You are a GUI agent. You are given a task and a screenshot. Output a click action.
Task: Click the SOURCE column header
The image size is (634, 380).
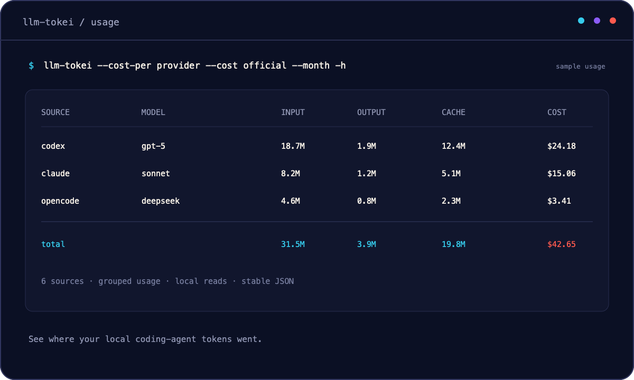point(55,112)
